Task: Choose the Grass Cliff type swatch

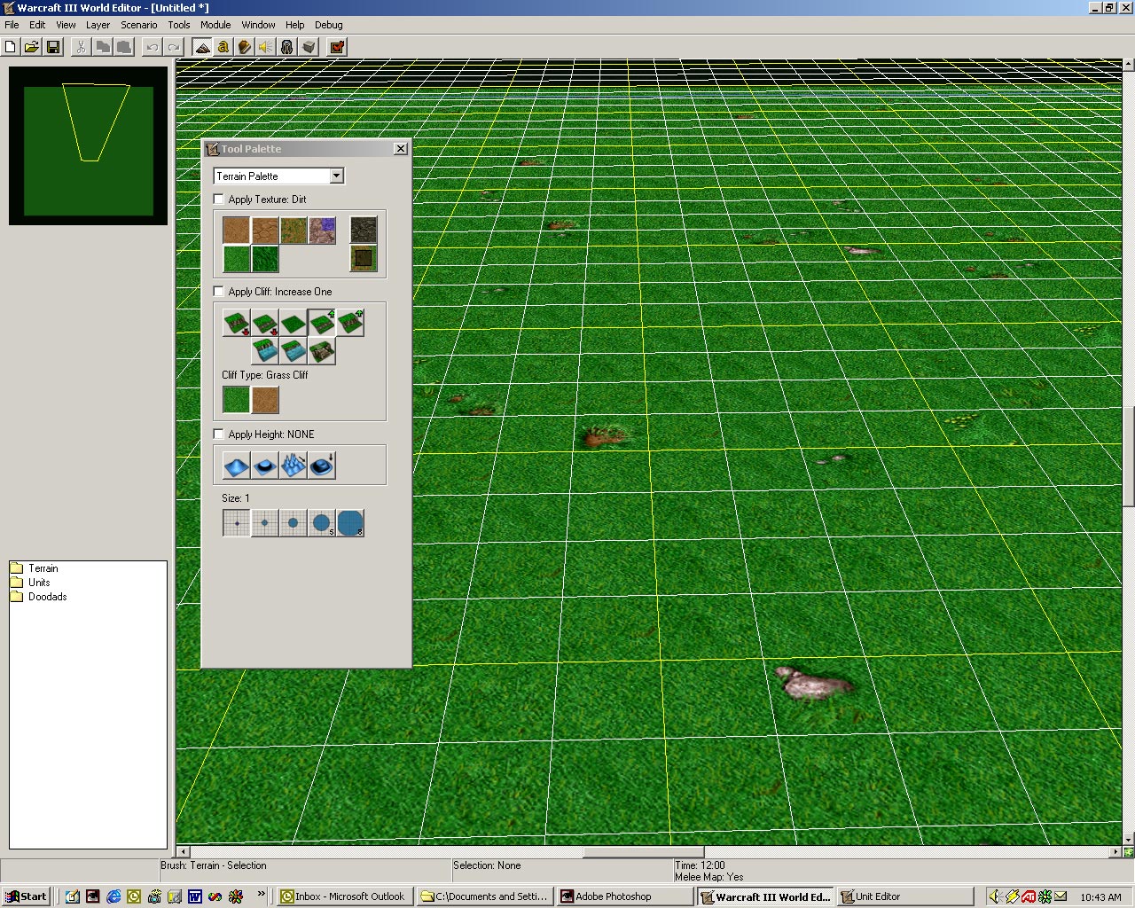Action: coord(237,400)
